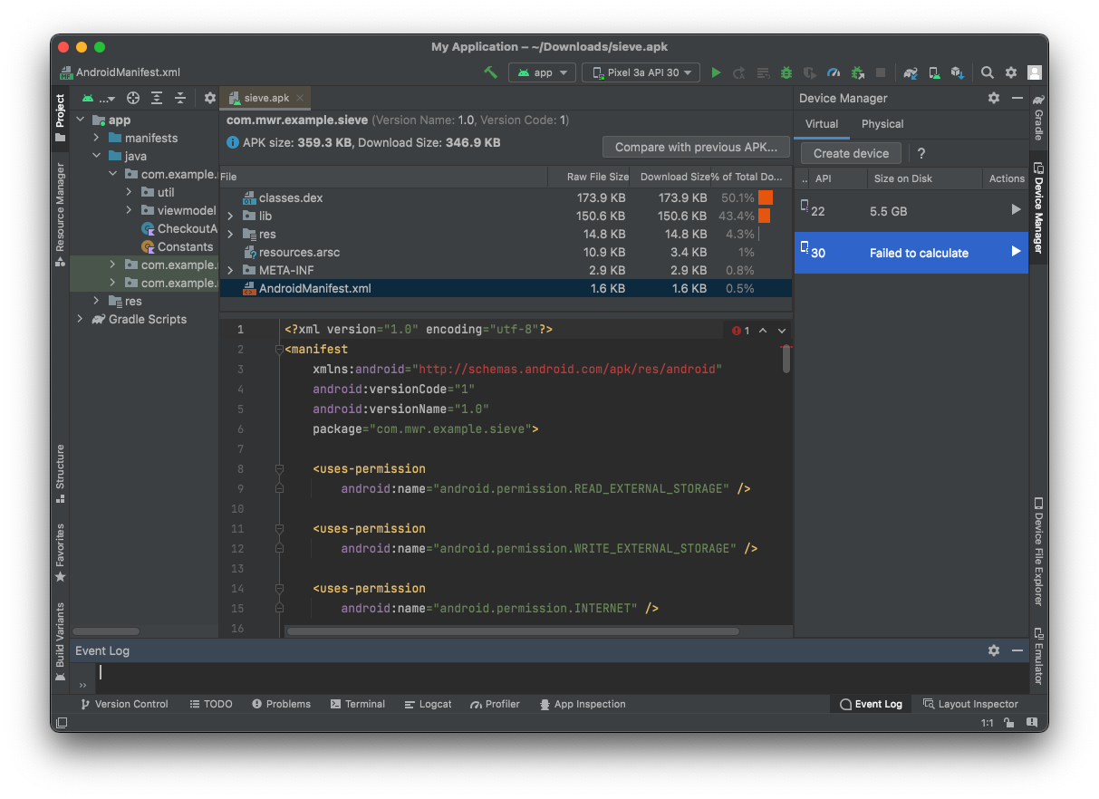Click Sync Project with Gradle Files icon

click(x=911, y=72)
